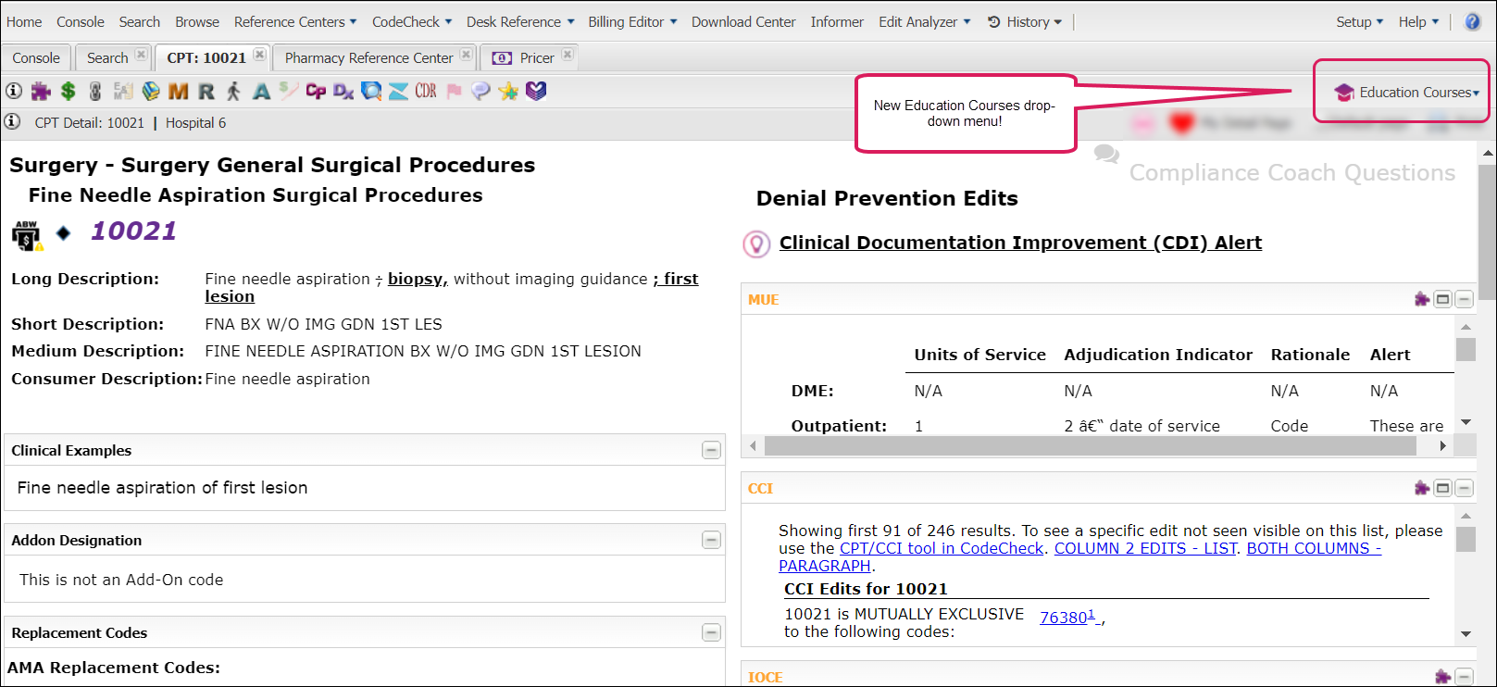Image resolution: width=1497 pixels, height=687 pixels.
Task: Click the orange M toolbar icon
Action: tap(179, 91)
